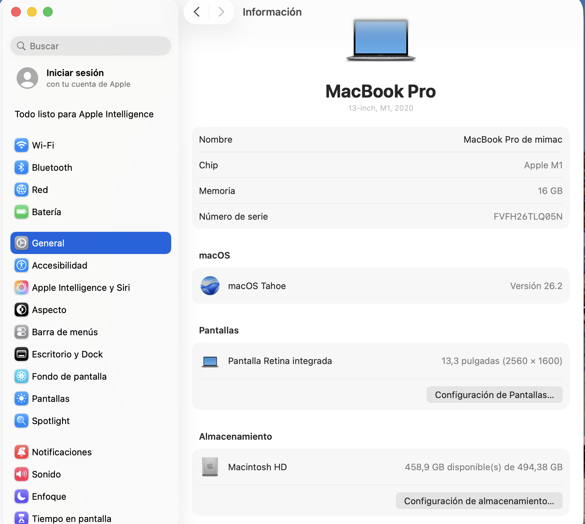Click the MacBook Pro image at top
This screenshot has height=524, width=585.
coord(381,40)
